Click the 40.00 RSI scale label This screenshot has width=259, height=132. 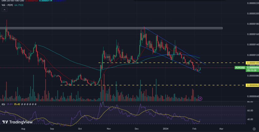pos(250,119)
